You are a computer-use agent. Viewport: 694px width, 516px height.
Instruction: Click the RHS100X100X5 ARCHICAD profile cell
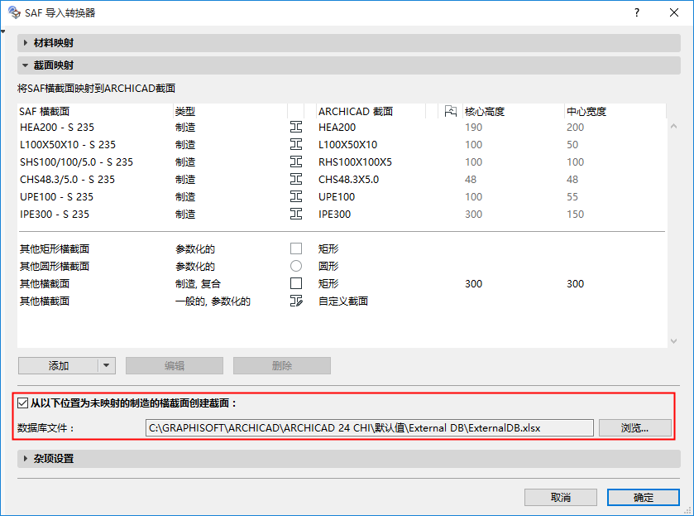pyautogui.click(x=356, y=162)
